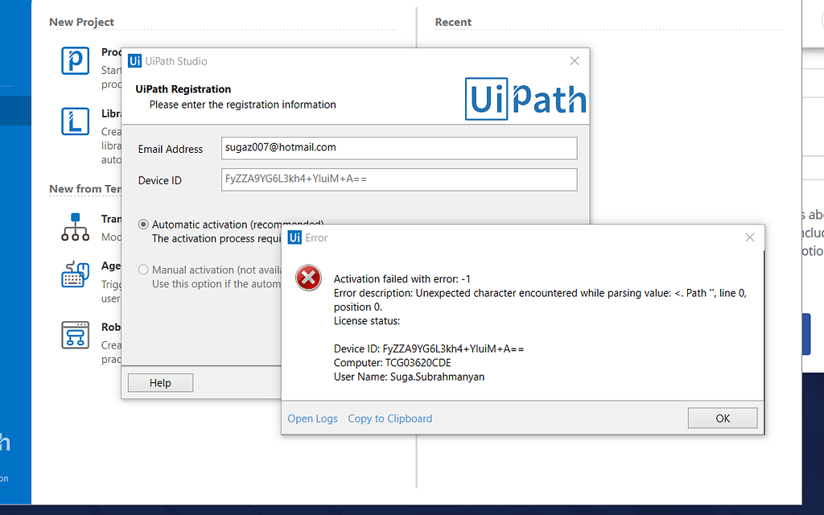Click the red error icon in Error dialog

(308, 278)
